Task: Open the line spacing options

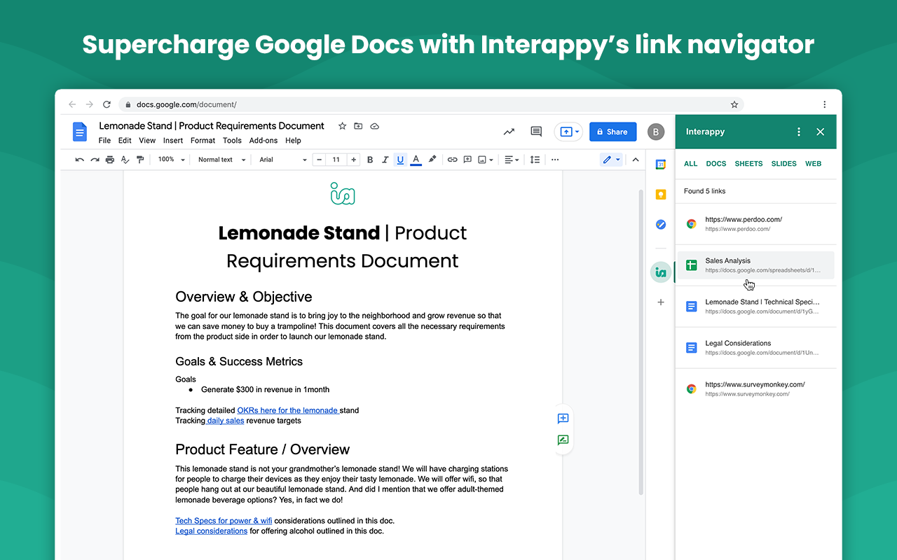Action: point(535,160)
